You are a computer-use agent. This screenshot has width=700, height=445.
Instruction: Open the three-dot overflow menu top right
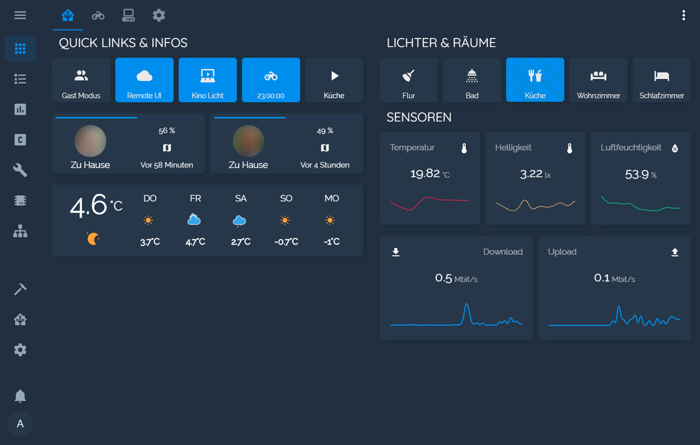tap(684, 15)
